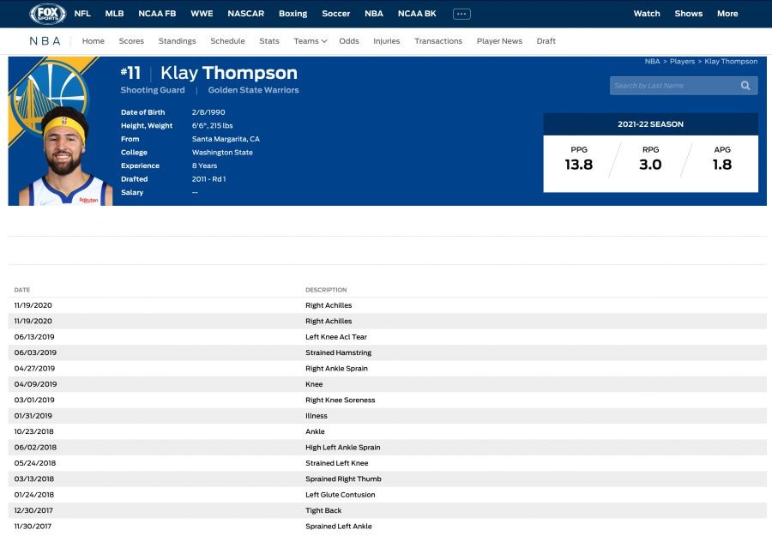Viewport: 772px width, 536px height.
Task: Open the Stats tab
Action: (269, 41)
